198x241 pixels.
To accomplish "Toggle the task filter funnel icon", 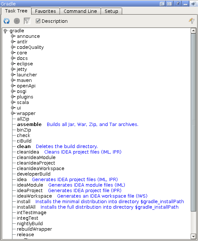I will [27, 21].
